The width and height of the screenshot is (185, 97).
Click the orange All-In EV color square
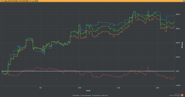(x=102, y=95)
